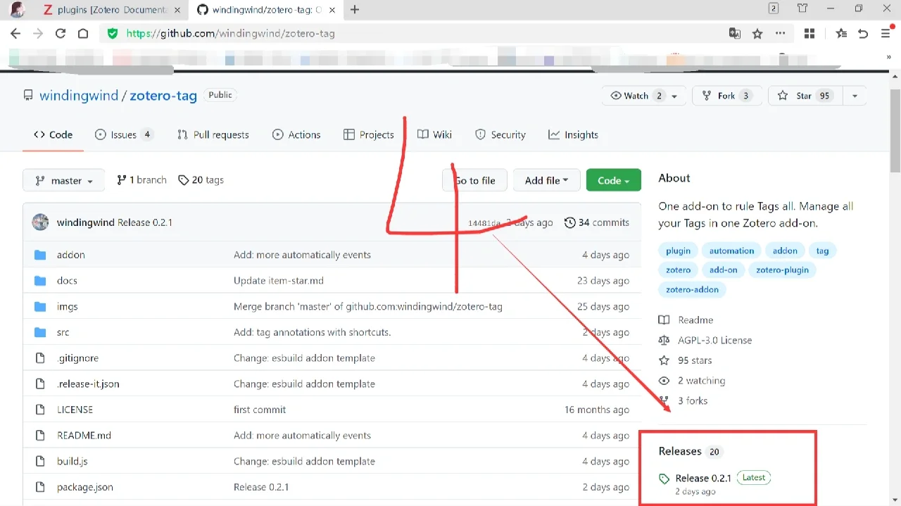
Task: Click the green security shield icon
Action: point(113,33)
